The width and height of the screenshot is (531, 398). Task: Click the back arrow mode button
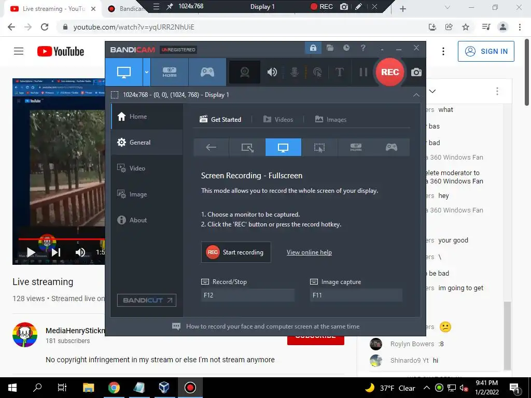pos(212,147)
